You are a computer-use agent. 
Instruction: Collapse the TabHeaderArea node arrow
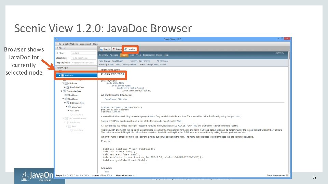pyautogui.click(x=61, y=91)
